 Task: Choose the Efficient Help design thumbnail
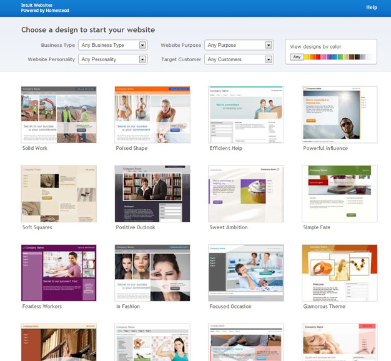pos(246,115)
